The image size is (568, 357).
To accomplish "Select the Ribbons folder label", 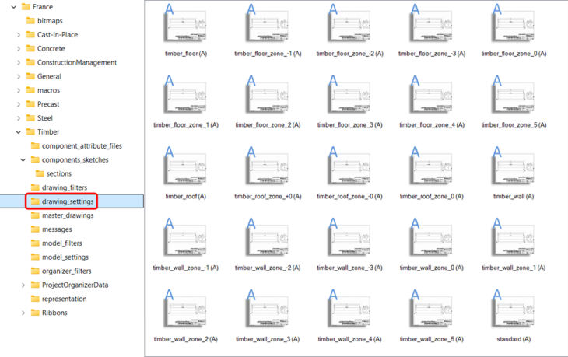I will pyautogui.click(x=54, y=313).
